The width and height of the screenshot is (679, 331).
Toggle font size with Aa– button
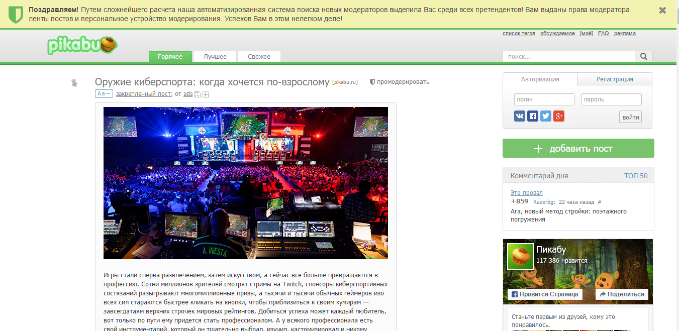(x=104, y=93)
